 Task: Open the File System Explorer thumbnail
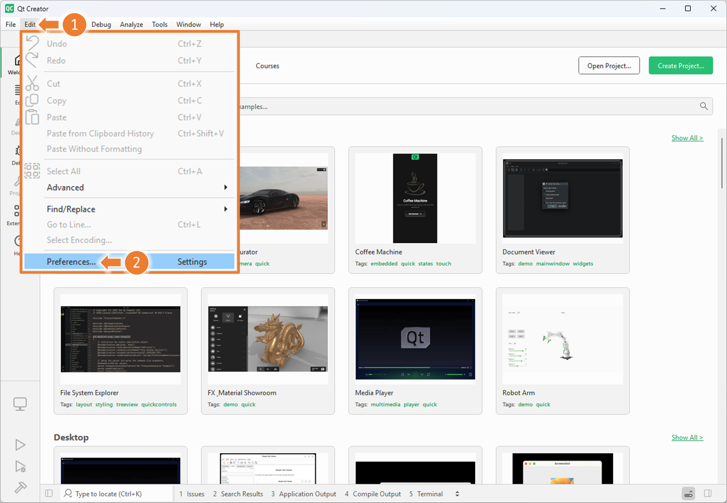[x=120, y=339]
